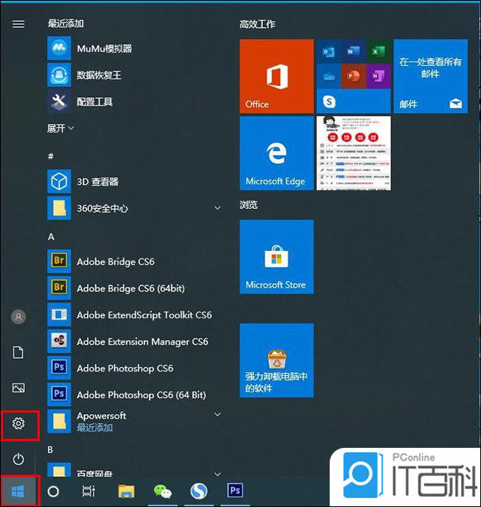The height and width of the screenshot is (507, 481).
Task: Open the Documents sidebar icon
Action: coord(19,352)
